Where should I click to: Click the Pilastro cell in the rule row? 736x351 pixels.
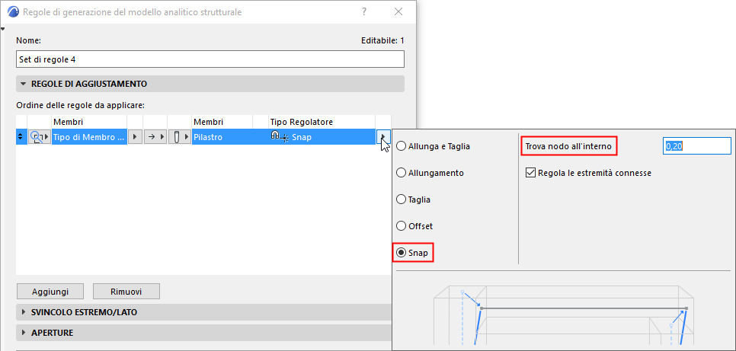pos(222,137)
